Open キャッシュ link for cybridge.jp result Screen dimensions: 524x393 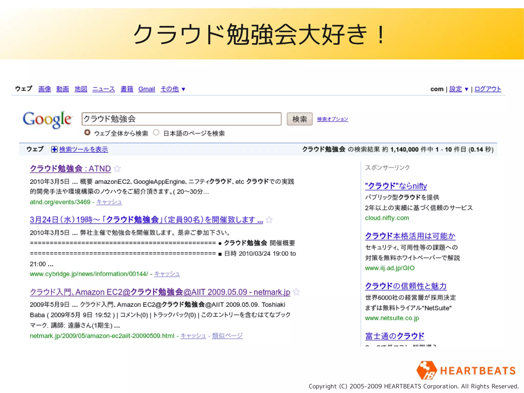[167, 274]
